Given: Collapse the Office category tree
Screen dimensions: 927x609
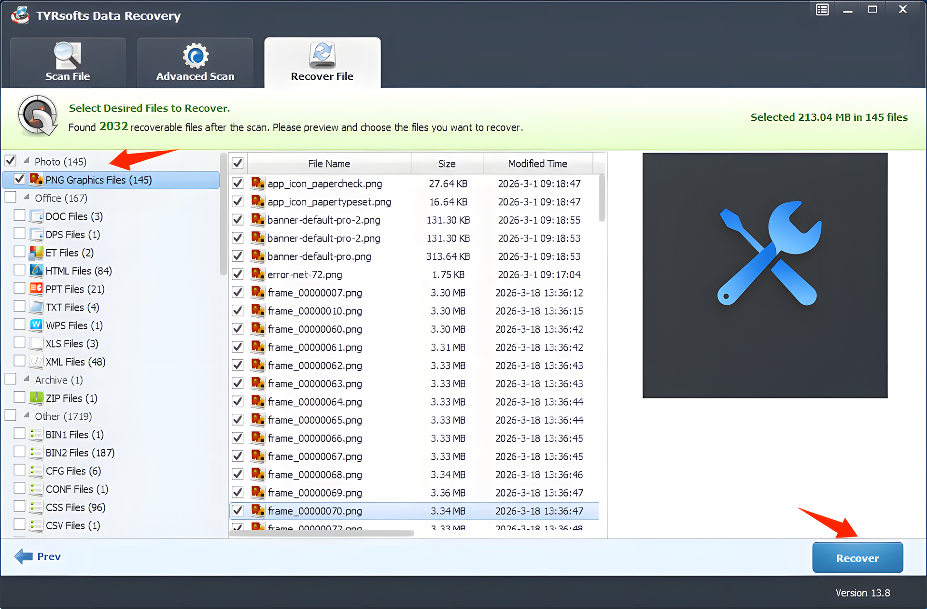Looking at the screenshot, I should [27, 198].
